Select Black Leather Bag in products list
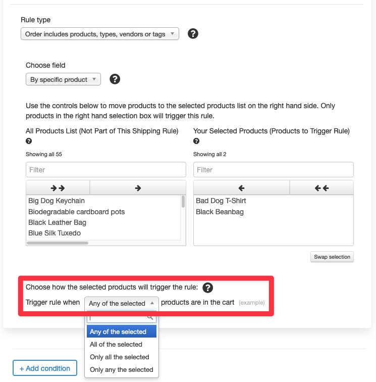Screen dimensions: 376x382 click(57, 222)
